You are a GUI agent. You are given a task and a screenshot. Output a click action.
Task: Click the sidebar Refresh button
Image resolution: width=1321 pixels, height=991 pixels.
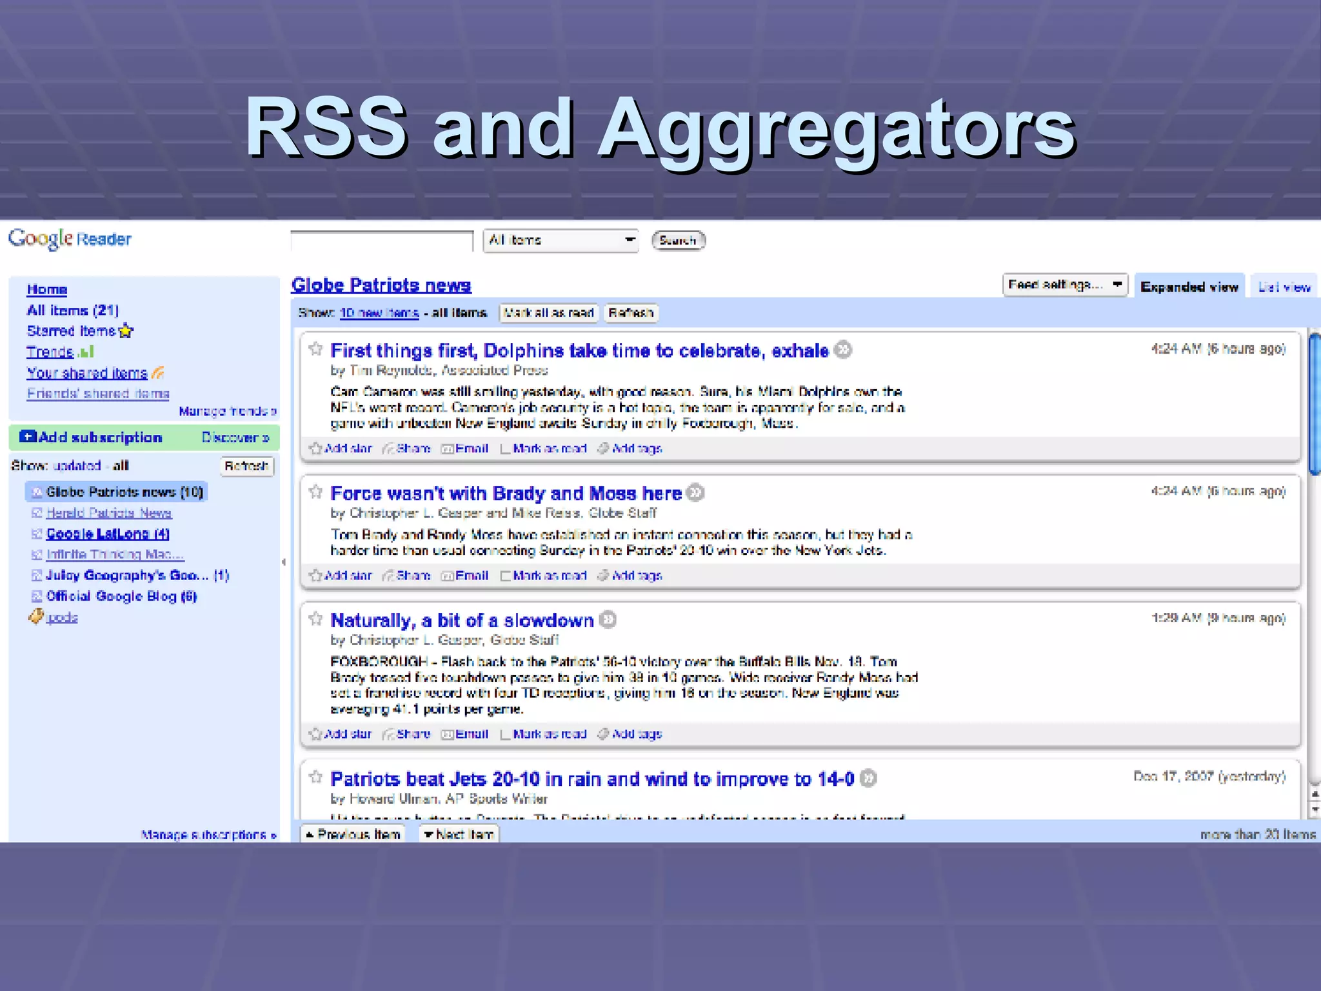246,466
